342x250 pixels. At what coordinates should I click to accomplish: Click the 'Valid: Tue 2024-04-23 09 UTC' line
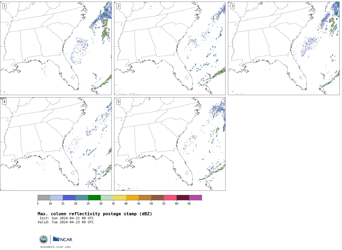[66, 222]
